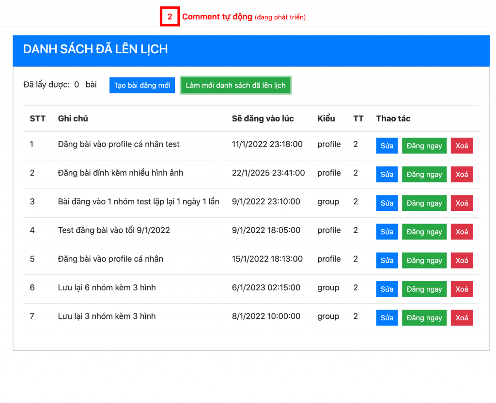This screenshot has height=403, width=496.
Task: Edit 'Lưu lại 3 nhóm kèm 3 hình' via Sửa
Action: point(387,318)
